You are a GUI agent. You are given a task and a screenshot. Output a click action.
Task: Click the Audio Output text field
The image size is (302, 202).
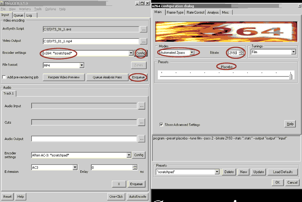(x=84, y=139)
